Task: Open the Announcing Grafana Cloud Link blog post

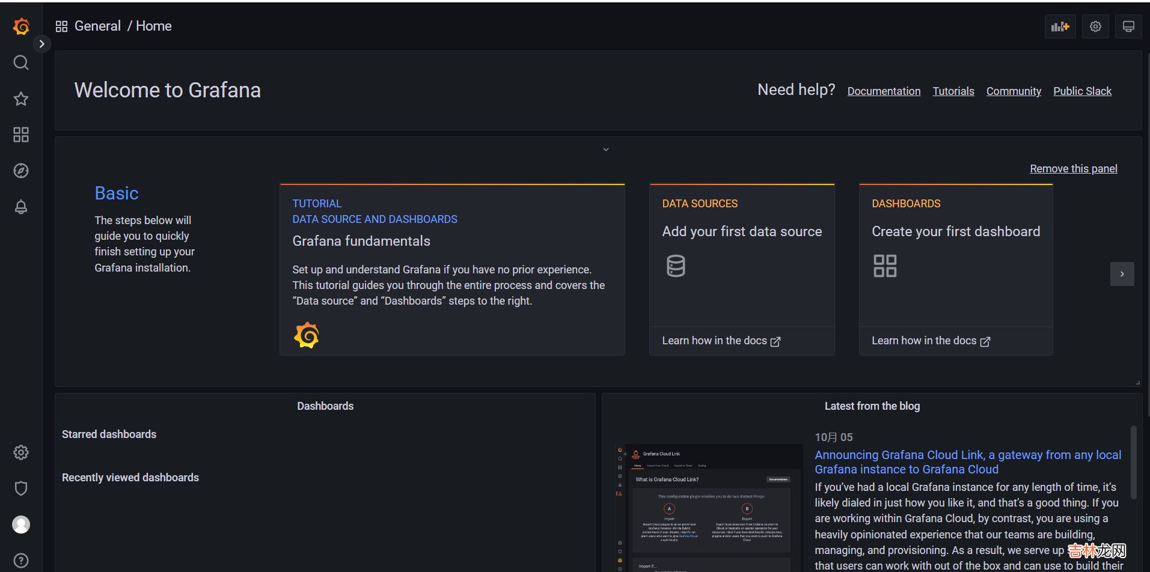Action: (x=968, y=462)
